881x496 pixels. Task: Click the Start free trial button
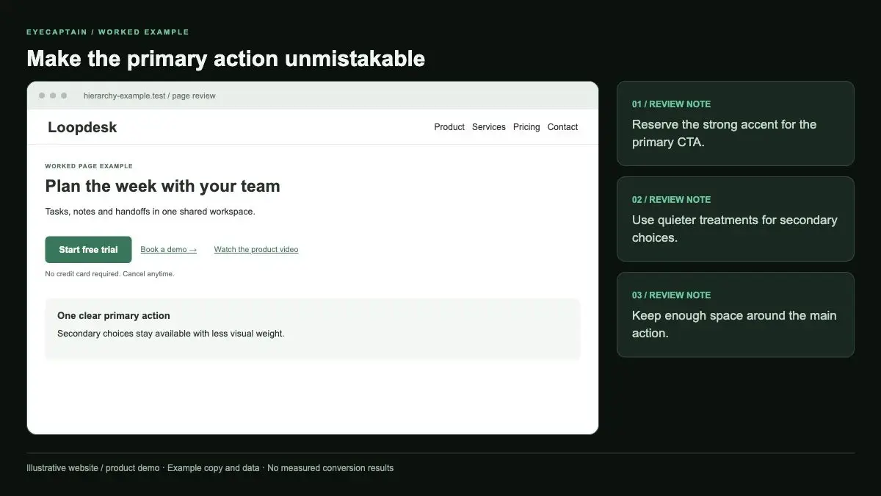(x=89, y=250)
